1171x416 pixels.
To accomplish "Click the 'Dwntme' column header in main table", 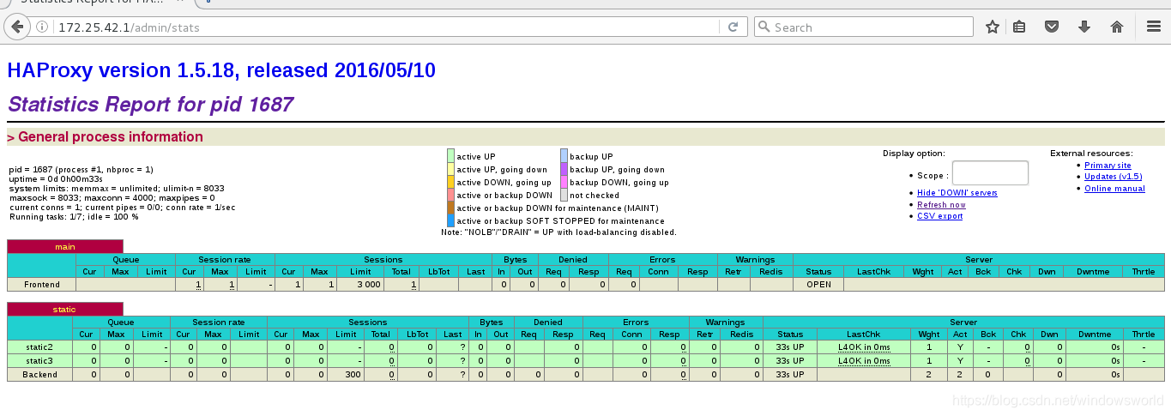I will click(x=1092, y=272).
